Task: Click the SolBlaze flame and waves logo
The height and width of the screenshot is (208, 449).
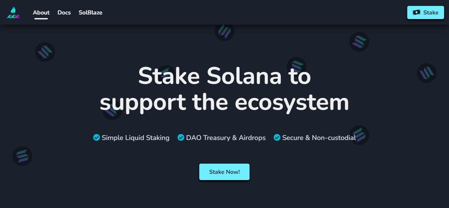Action: tap(13, 13)
